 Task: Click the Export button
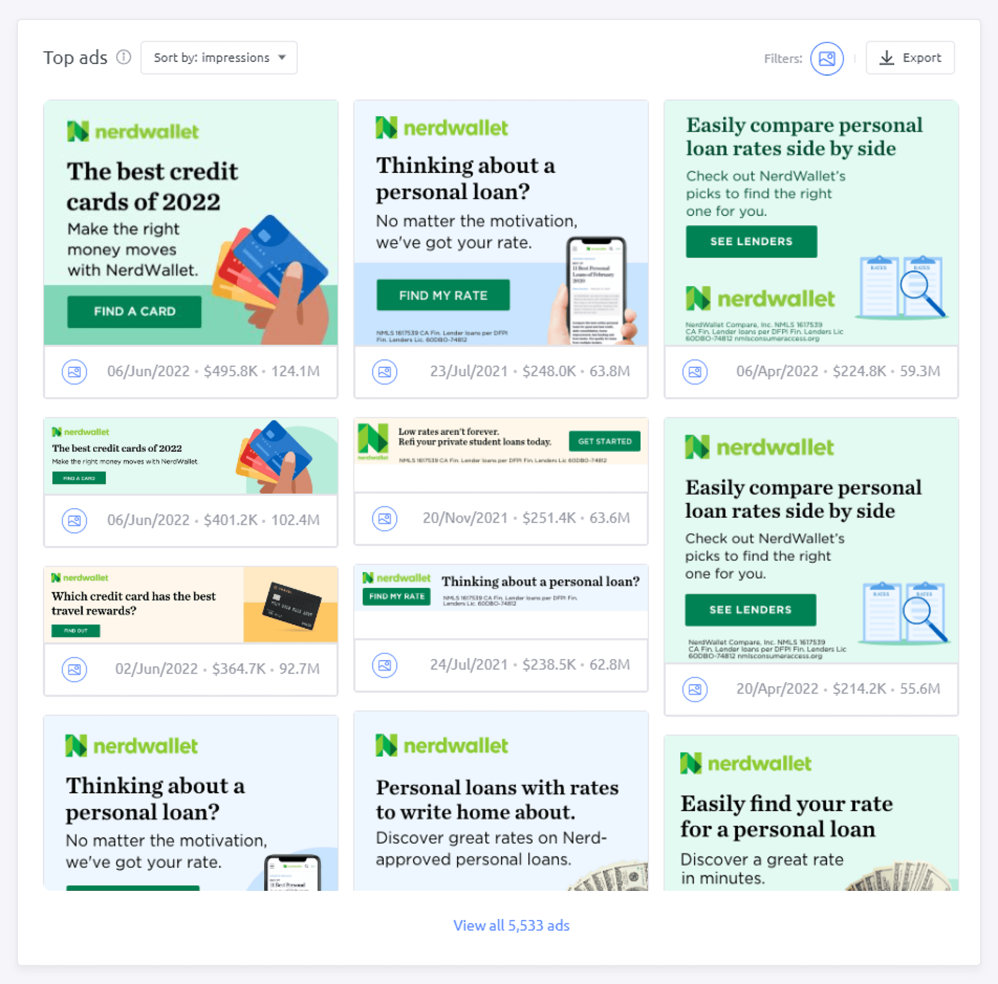(910, 58)
